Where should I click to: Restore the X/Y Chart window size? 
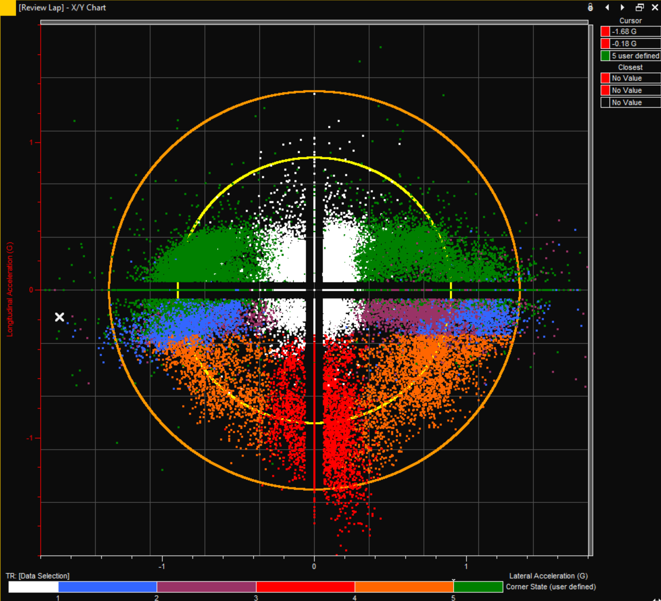click(x=639, y=7)
